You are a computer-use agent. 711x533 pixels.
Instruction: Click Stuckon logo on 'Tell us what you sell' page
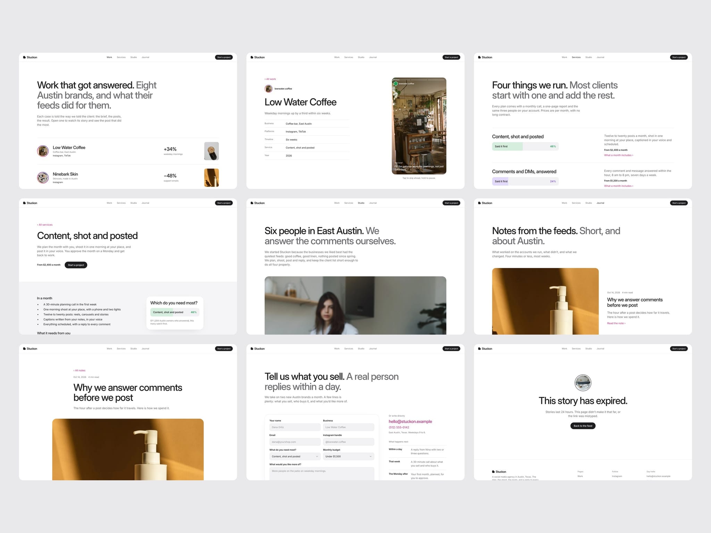[258, 349]
